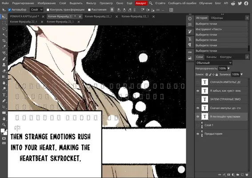Screen dimensions: 252x178
Task: Click the delete layer trash icon
Action: coord(247,174)
